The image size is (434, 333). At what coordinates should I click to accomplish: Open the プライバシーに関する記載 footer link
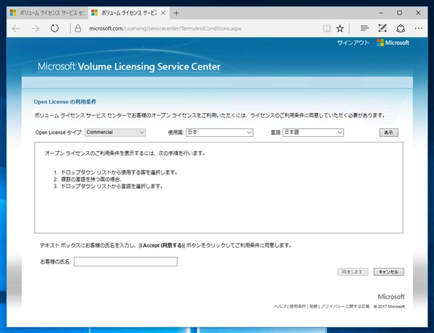(x=345, y=306)
